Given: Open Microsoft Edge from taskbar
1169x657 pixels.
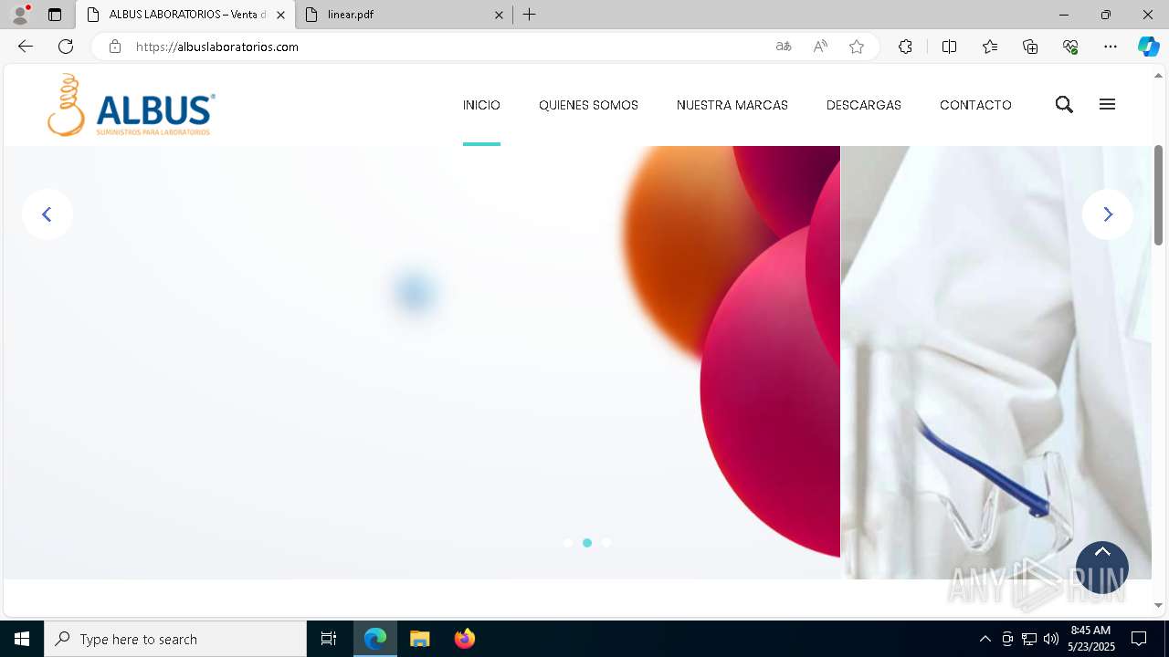Looking at the screenshot, I should tap(375, 639).
